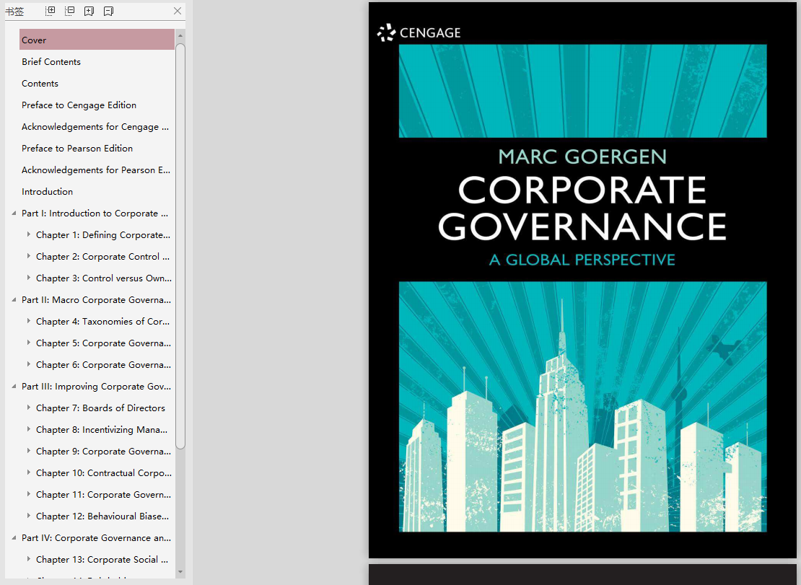Go to the Contents bookmark
Image resolution: width=801 pixels, height=585 pixels.
point(40,83)
